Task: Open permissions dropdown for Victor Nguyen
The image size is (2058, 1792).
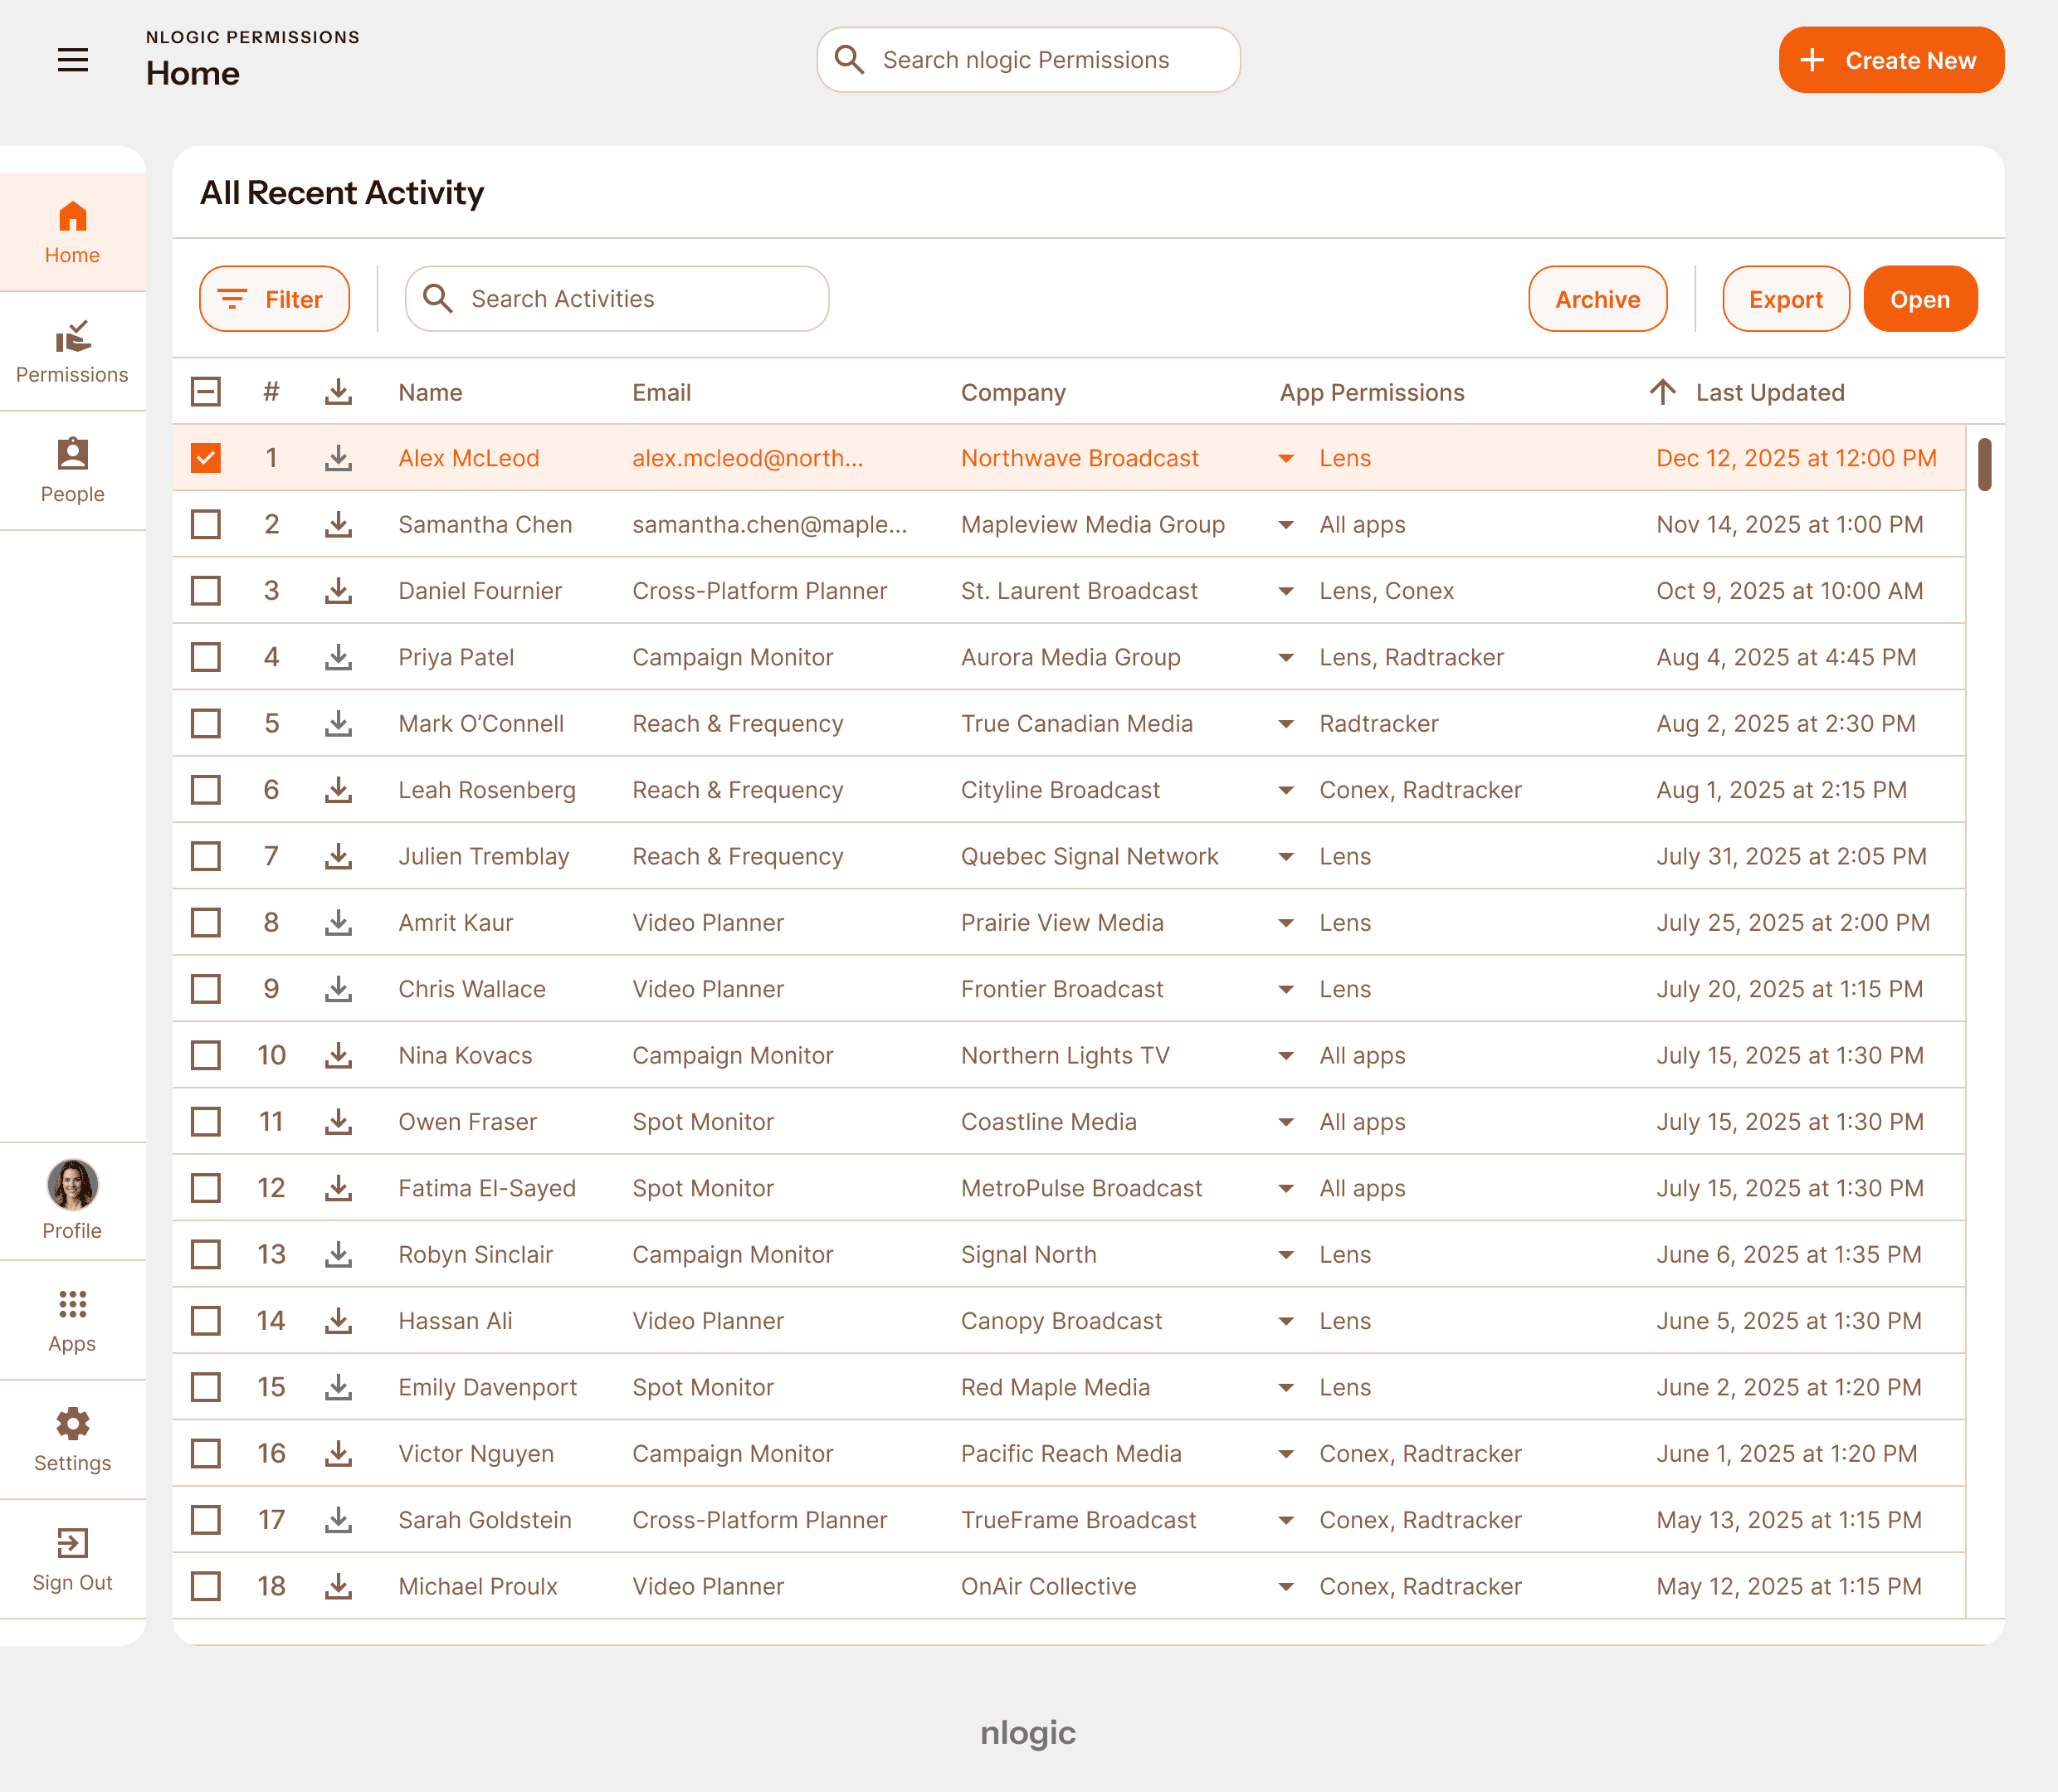Action: point(1286,1454)
